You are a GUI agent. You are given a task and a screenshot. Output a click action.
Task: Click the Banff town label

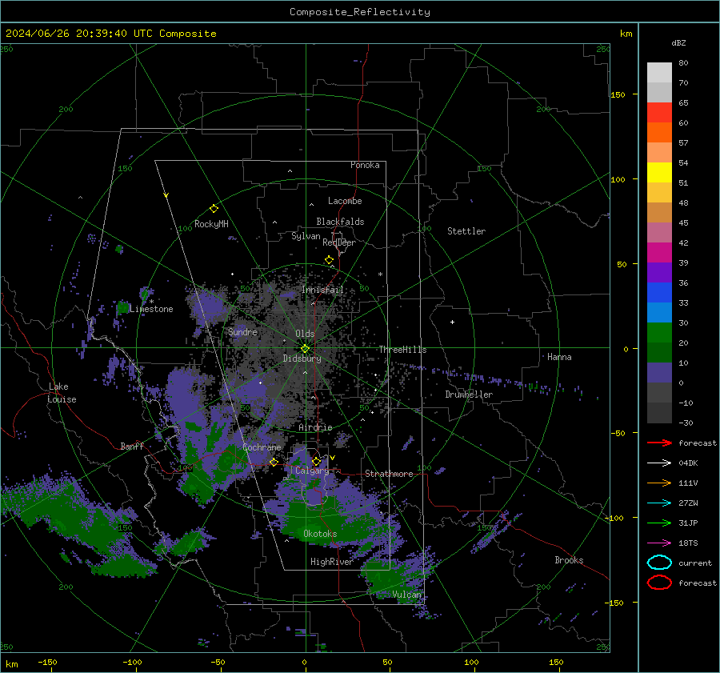point(132,446)
